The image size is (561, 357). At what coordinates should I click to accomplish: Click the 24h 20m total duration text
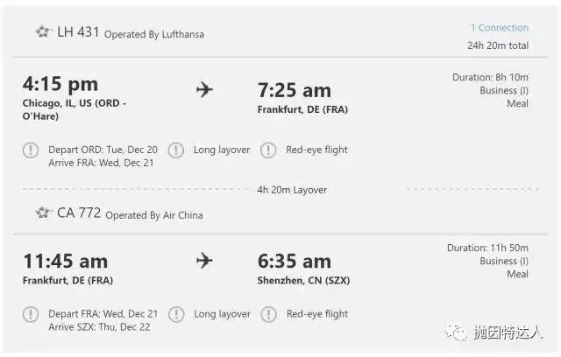[x=497, y=45]
